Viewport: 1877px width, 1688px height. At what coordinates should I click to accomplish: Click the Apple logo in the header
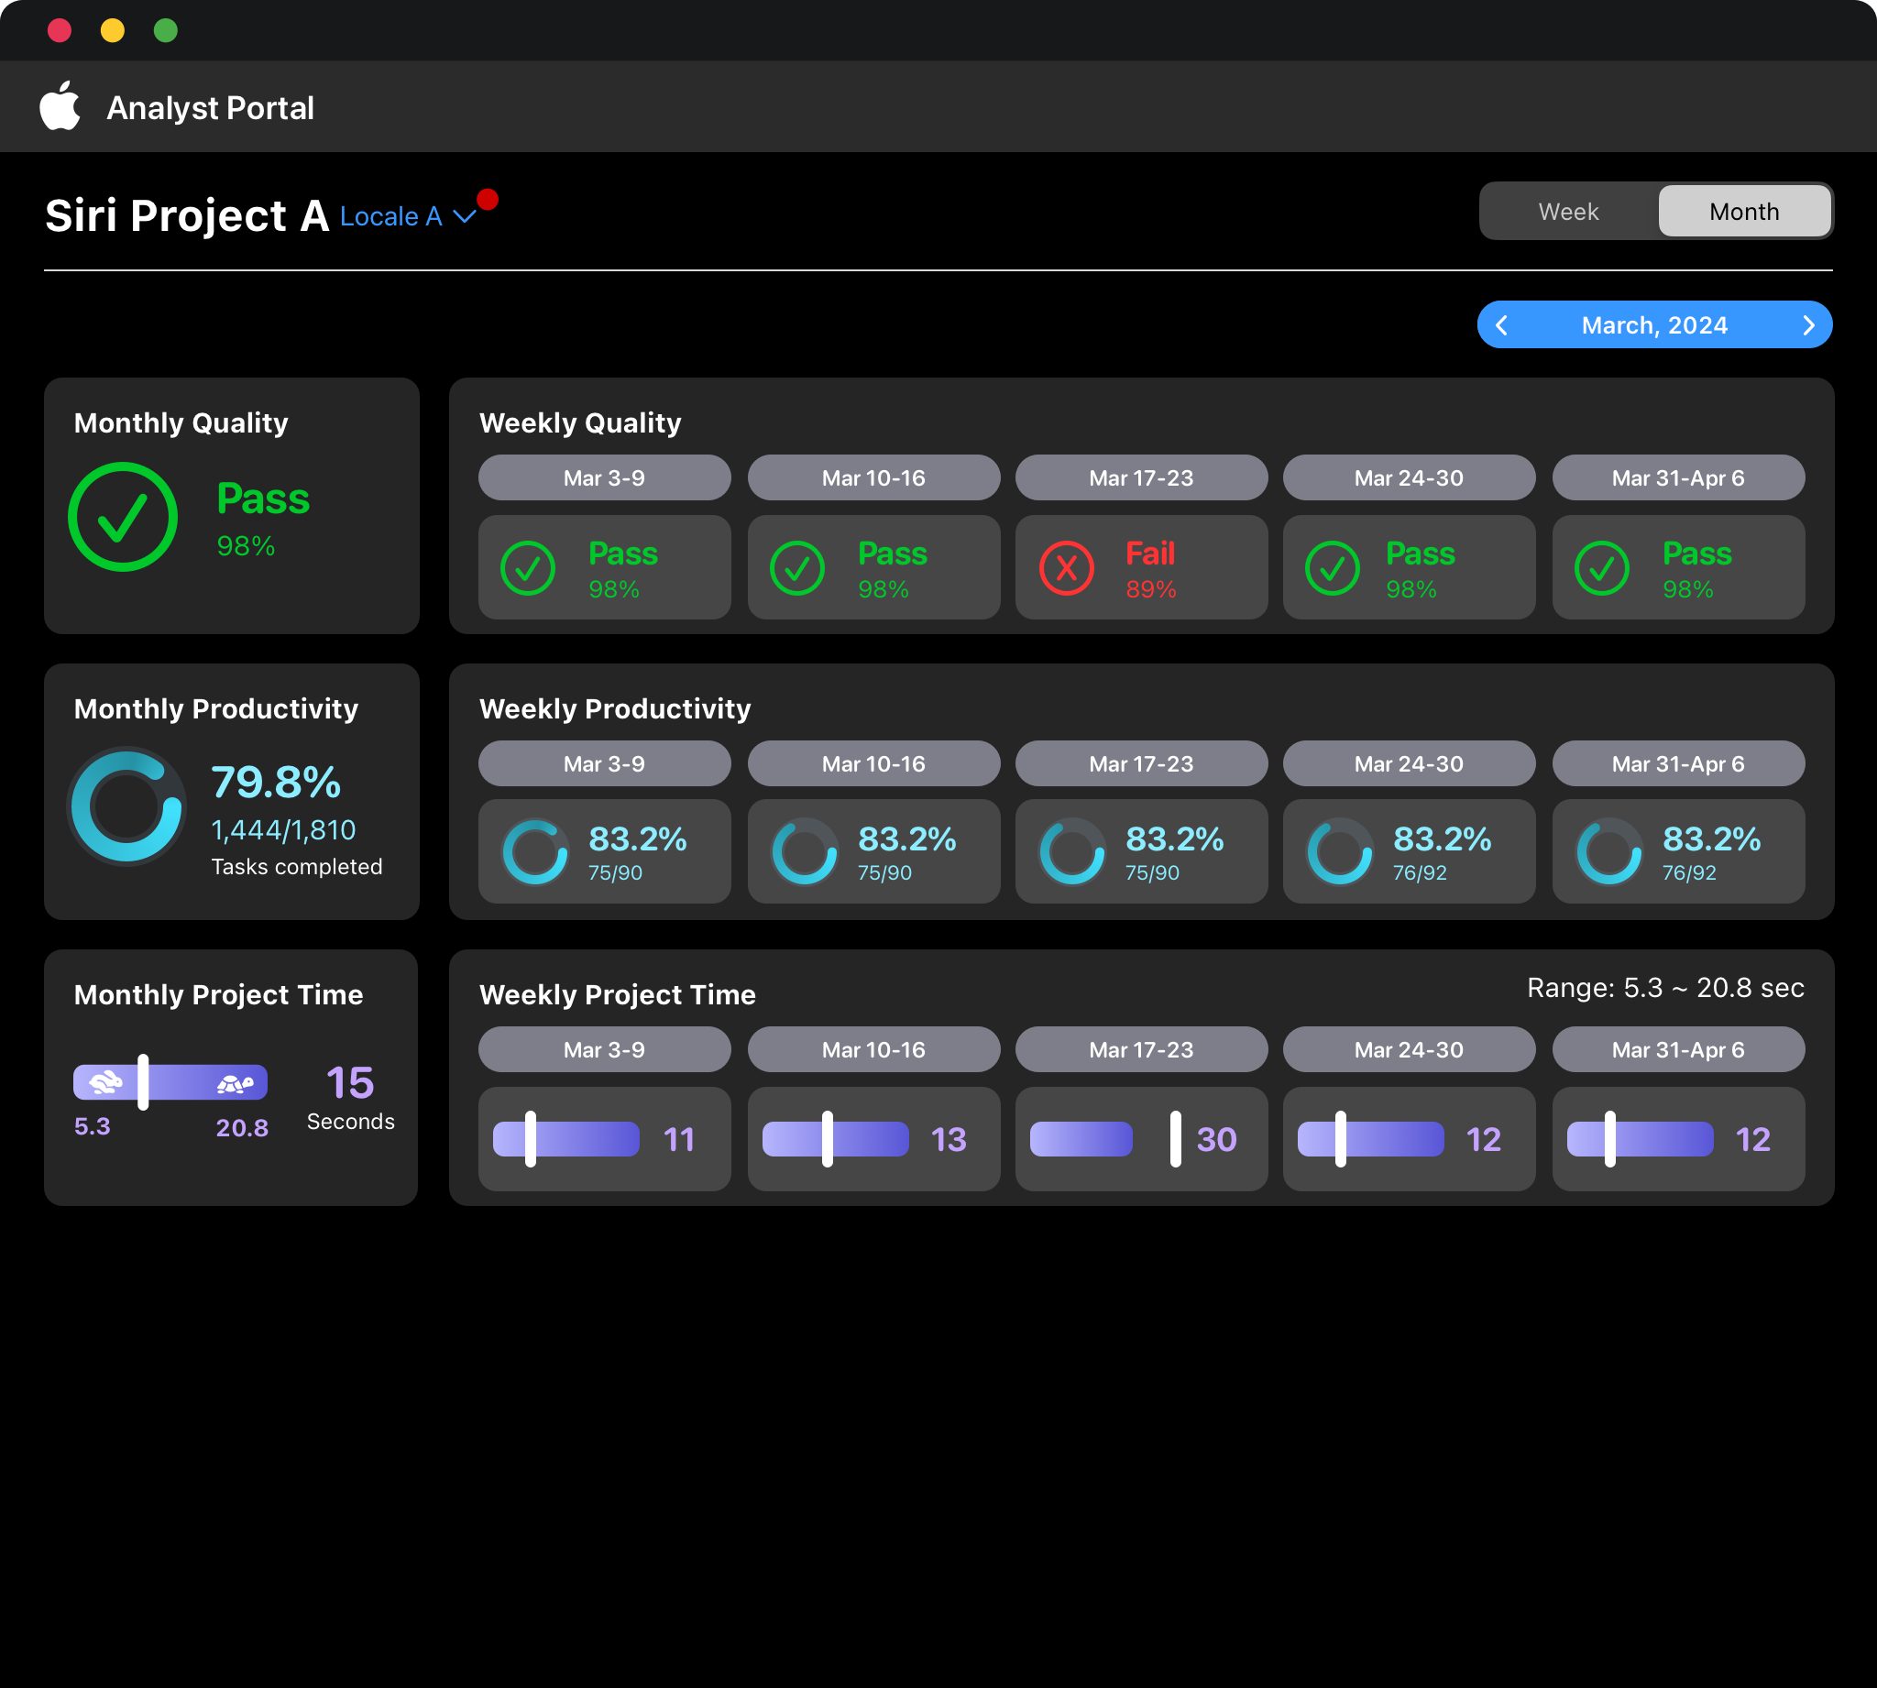(60, 105)
